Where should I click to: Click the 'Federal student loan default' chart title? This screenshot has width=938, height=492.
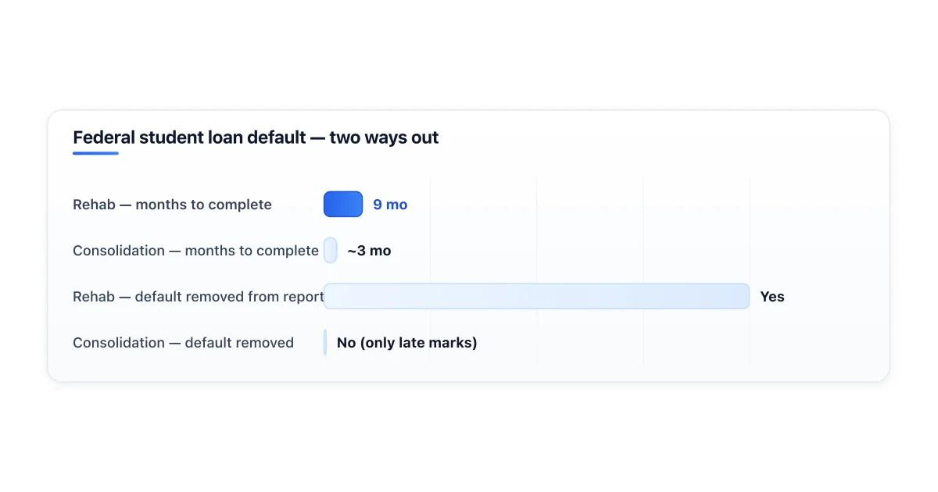256,138
